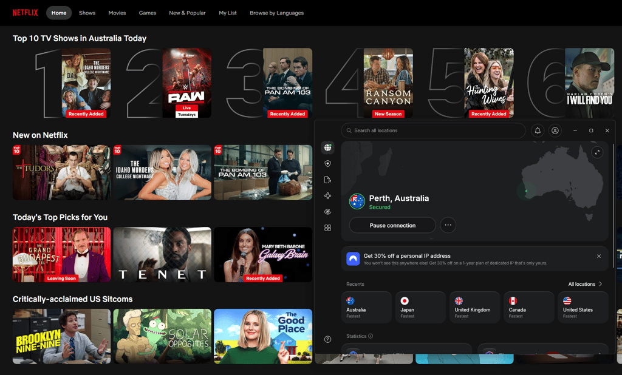The width and height of the screenshot is (622, 375).
Task: Dismiss the 30% off promo banner
Action: [599, 256]
